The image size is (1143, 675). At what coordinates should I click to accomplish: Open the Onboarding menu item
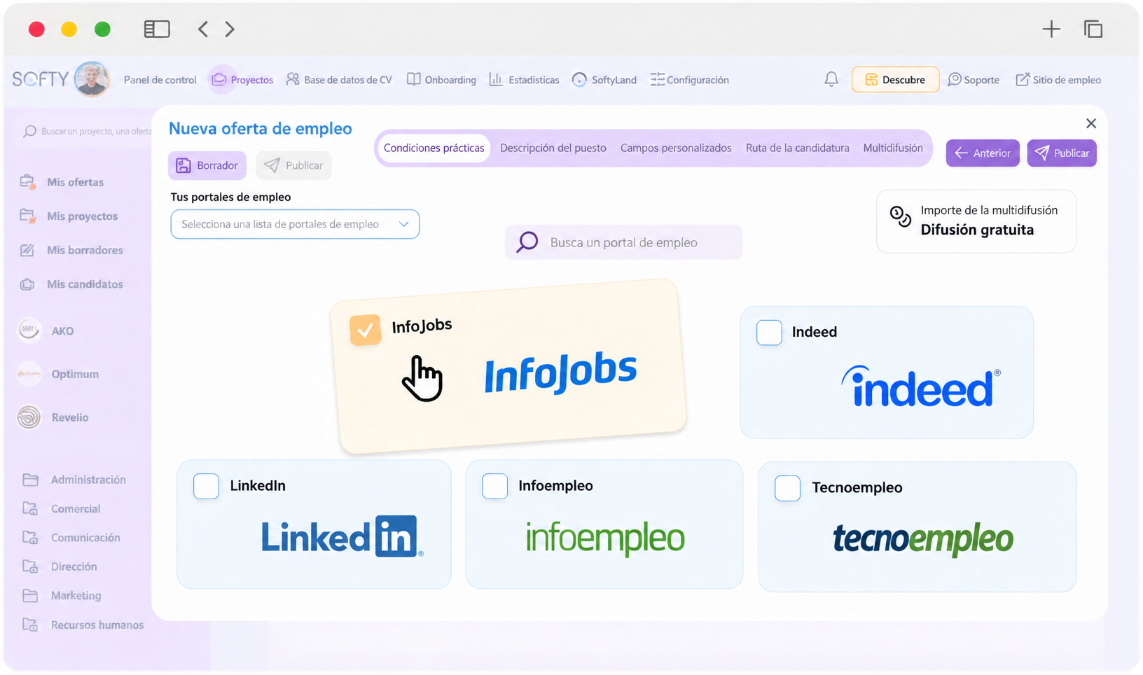441,80
